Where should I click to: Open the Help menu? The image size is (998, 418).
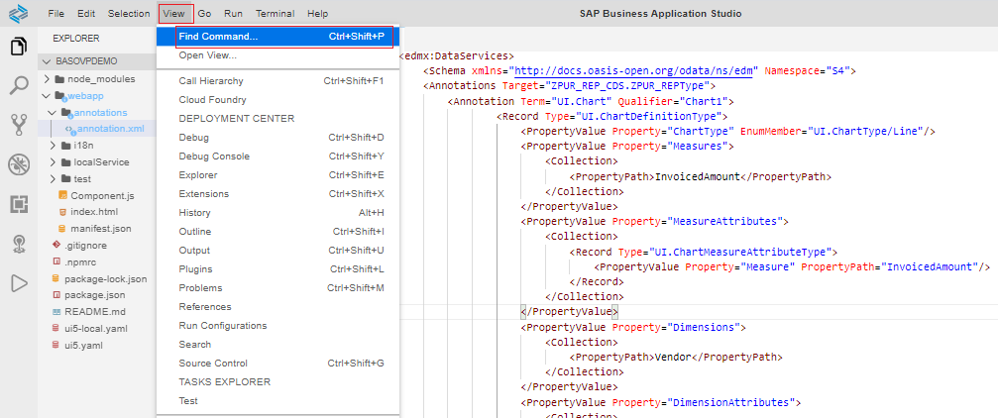click(x=317, y=13)
